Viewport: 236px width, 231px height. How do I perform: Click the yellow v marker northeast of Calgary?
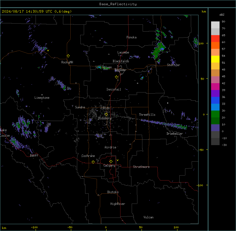point(117,160)
